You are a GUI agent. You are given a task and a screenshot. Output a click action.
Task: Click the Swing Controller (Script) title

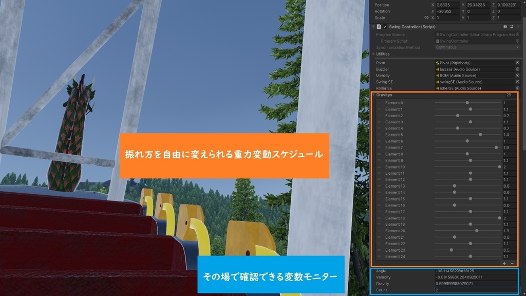[x=412, y=27]
